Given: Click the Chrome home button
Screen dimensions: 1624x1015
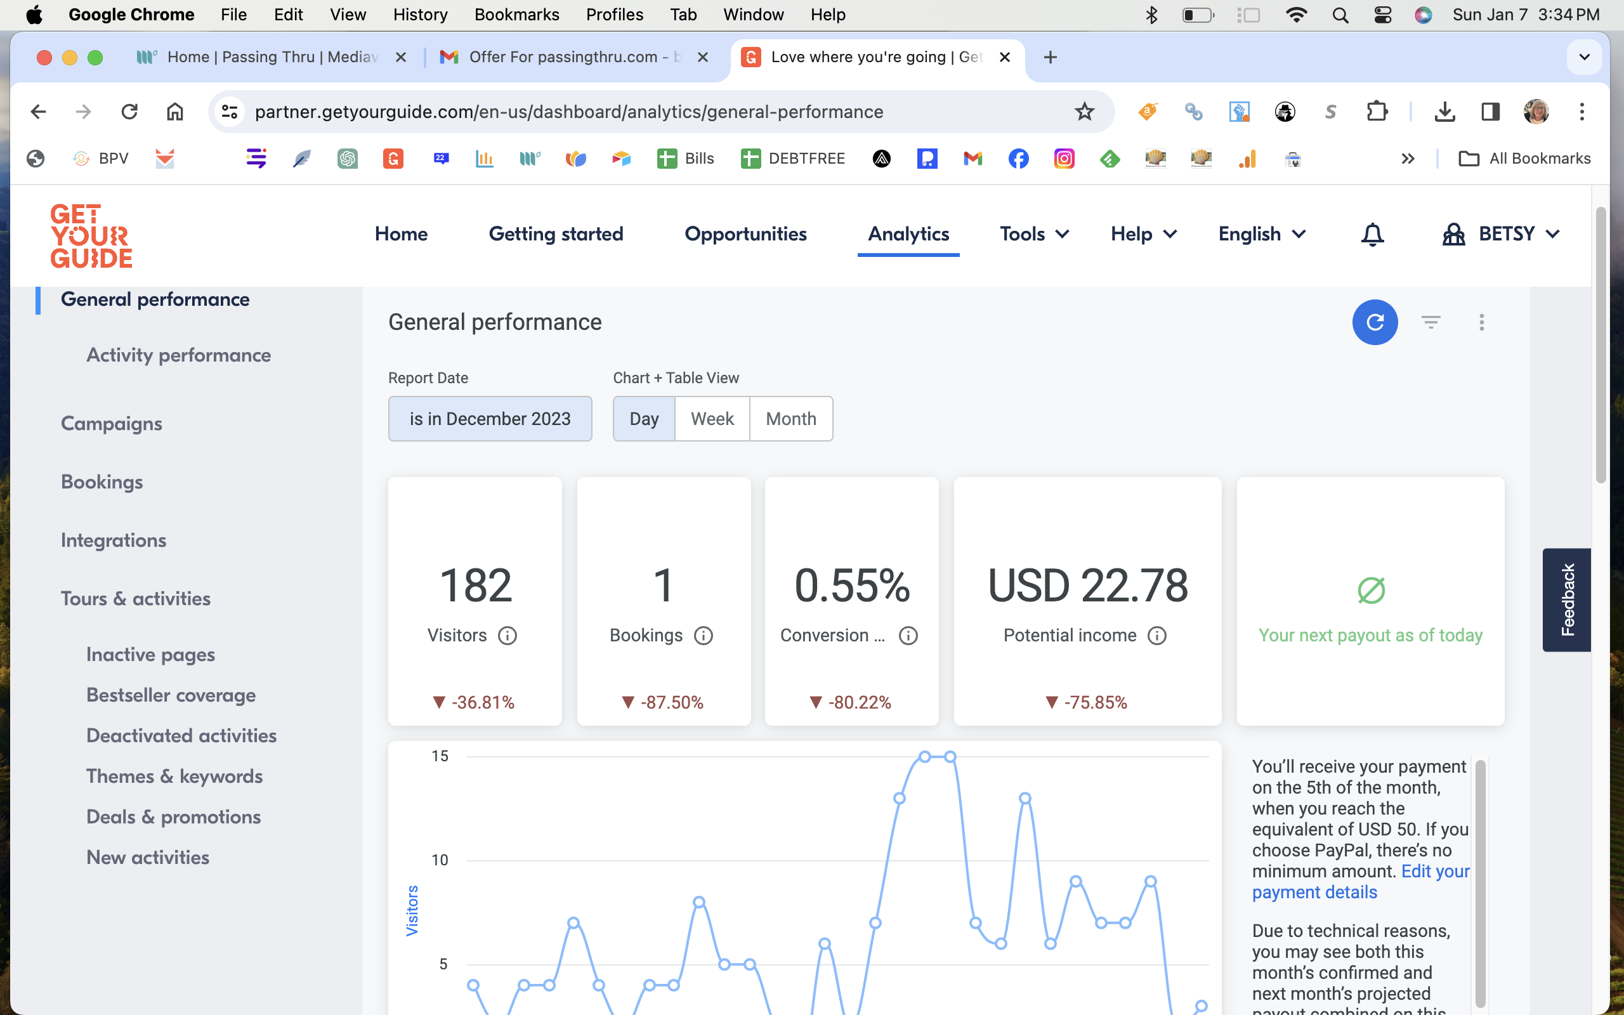Looking at the screenshot, I should (174, 112).
